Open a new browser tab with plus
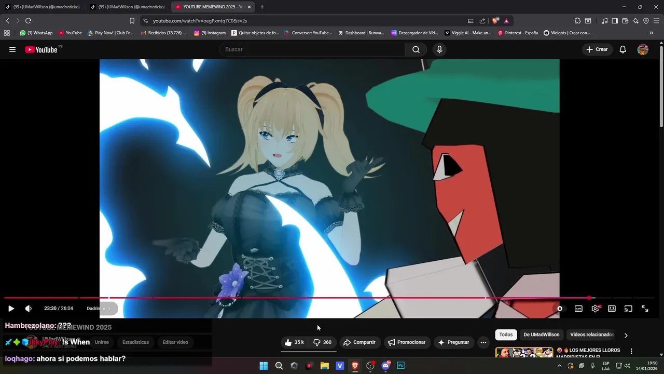 [x=262, y=7]
